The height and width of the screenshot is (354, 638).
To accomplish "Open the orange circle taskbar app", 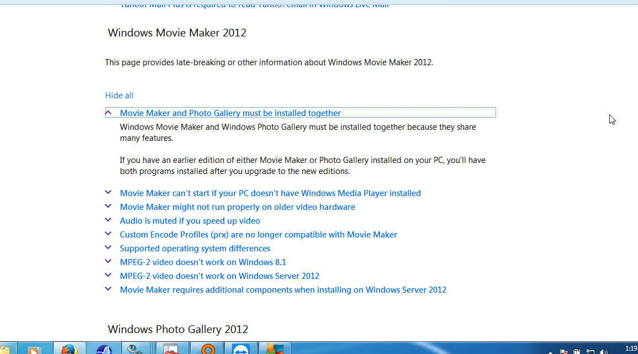I will pos(208,349).
